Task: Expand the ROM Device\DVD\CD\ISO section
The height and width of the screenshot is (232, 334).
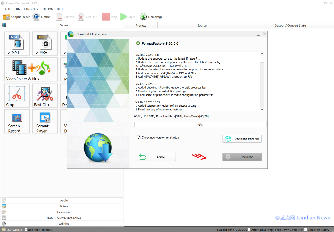Action: point(62,218)
